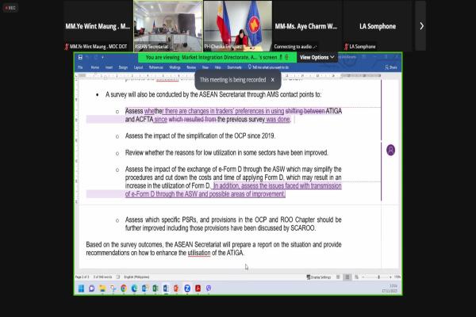The height and width of the screenshot is (317, 476).
Task: Select the PH participant video with flags
Action: [238, 25]
